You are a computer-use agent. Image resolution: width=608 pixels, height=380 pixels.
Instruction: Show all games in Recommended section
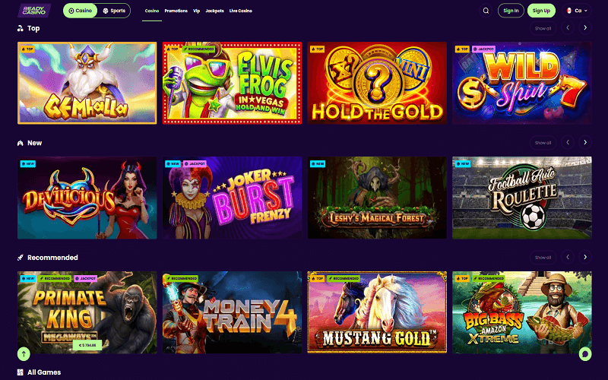pyautogui.click(x=543, y=257)
